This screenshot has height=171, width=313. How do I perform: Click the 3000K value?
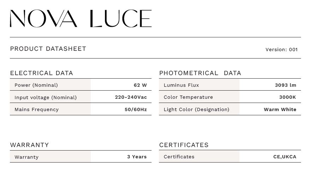(288, 97)
